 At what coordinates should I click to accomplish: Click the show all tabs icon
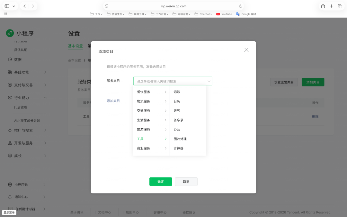click(340, 6)
